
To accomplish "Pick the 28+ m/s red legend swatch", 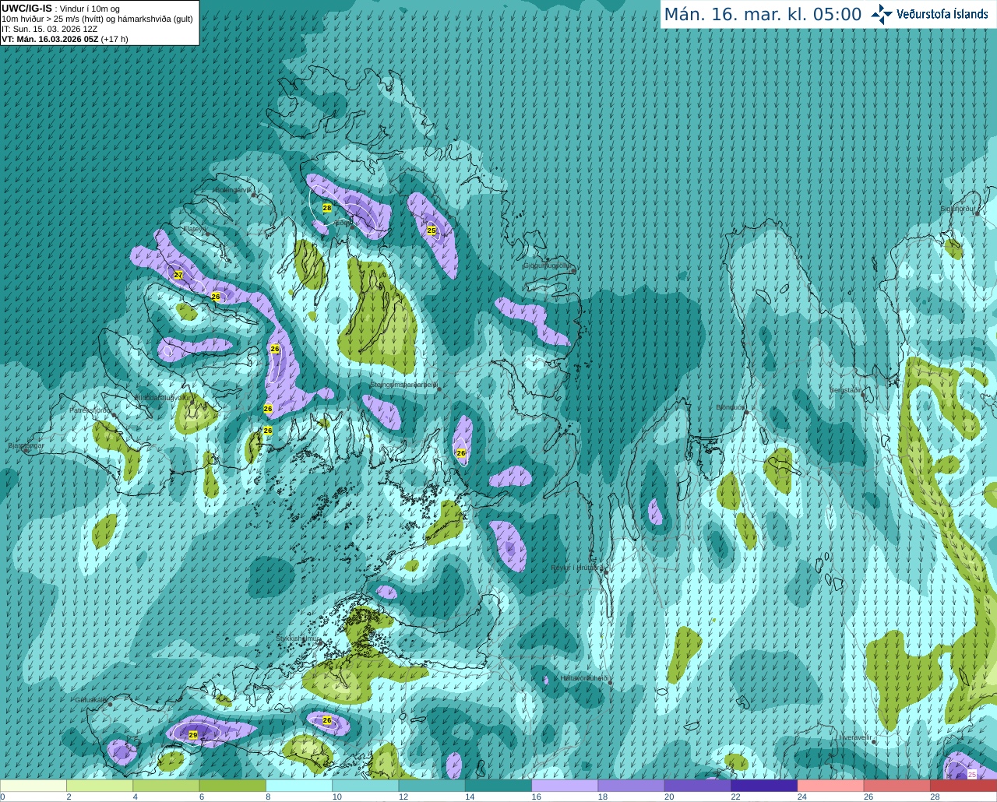I will click(x=964, y=786).
